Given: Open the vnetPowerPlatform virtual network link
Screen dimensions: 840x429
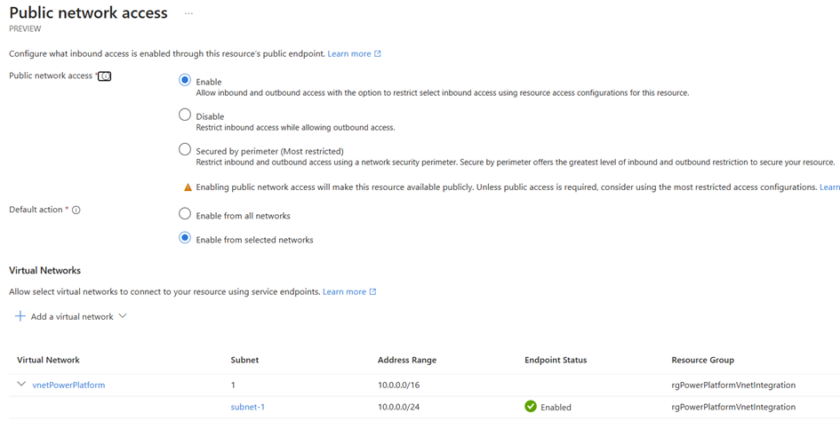Looking at the screenshot, I should click(x=68, y=385).
